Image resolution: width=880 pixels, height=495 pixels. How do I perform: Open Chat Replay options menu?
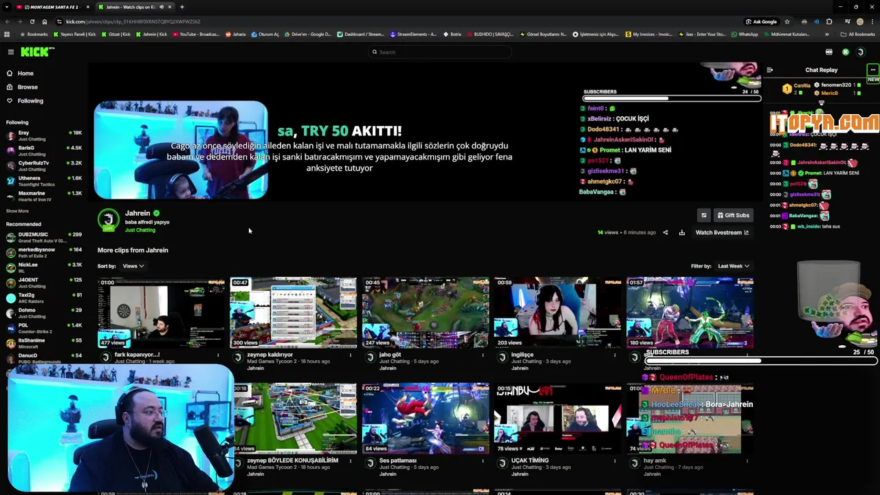[x=872, y=69]
